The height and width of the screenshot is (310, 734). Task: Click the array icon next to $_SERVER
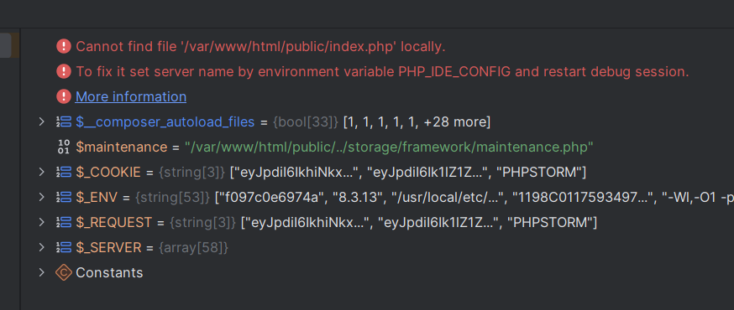tap(63, 248)
